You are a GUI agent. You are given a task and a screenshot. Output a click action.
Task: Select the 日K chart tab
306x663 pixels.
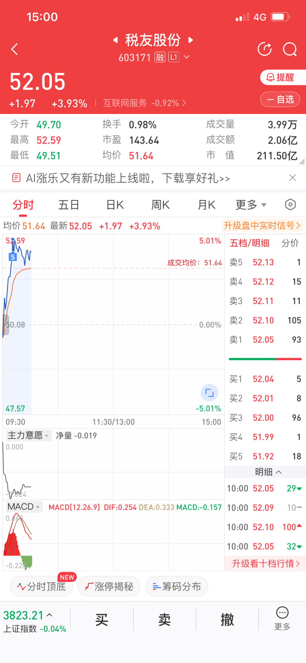coord(115,205)
